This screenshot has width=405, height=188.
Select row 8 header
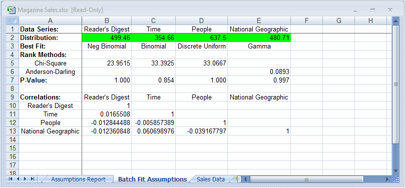tap(12, 88)
